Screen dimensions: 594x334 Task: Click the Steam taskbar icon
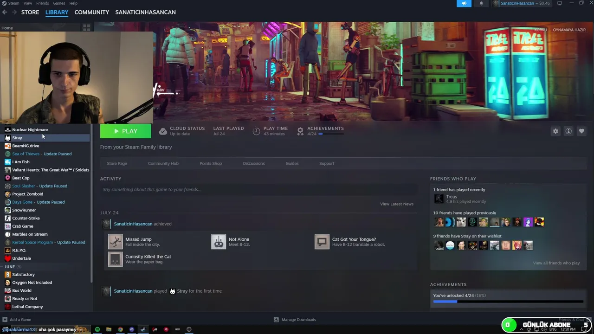pyautogui.click(x=143, y=329)
